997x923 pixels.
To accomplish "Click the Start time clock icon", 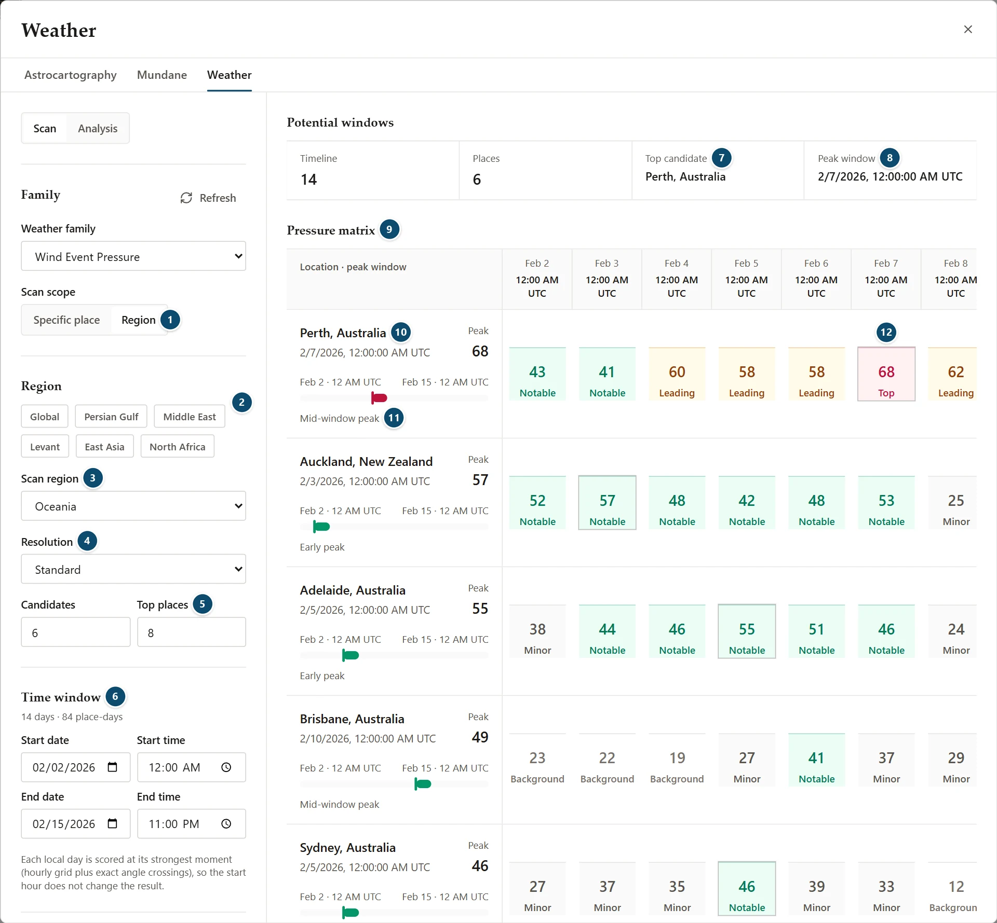I will tap(226, 767).
